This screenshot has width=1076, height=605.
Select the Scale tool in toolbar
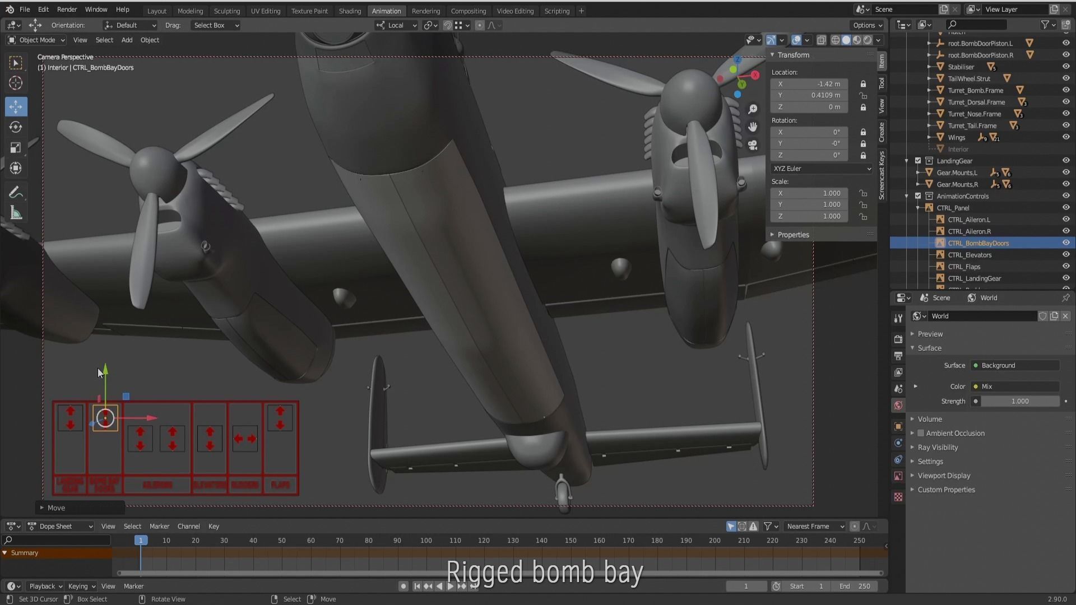pos(16,148)
